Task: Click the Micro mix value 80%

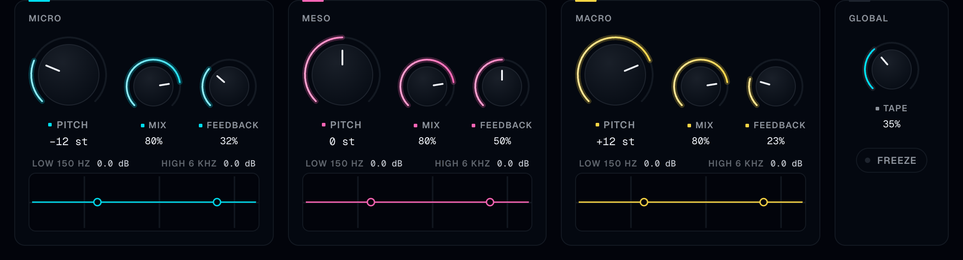Action: [154, 141]
